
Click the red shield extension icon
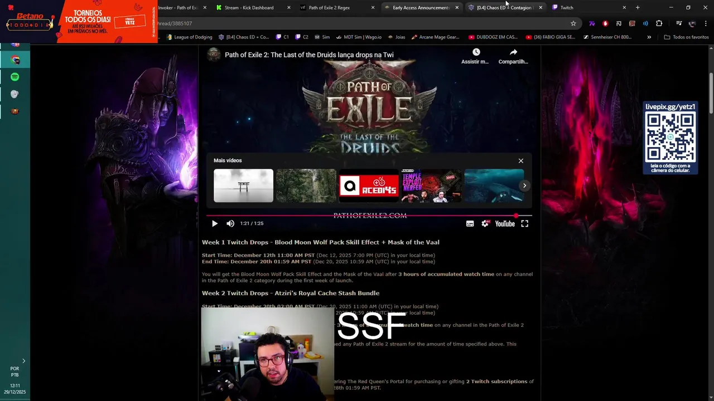pos(605,23)
